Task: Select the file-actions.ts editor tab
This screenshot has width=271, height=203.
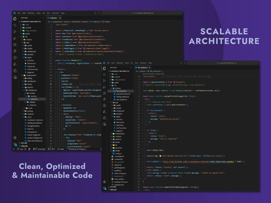Action: (x=143, y=67)
